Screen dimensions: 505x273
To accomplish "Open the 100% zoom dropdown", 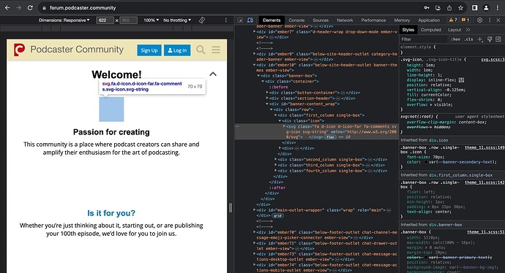I will click(151, 20).
